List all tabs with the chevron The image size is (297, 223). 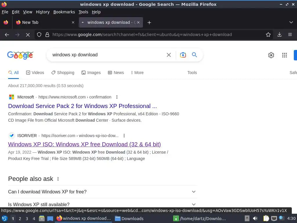point(291,22)
